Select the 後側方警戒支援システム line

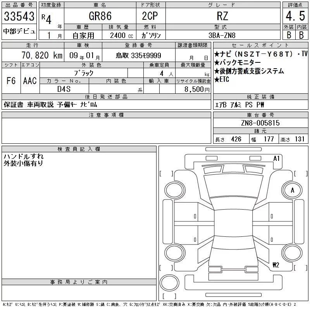coord(249,71)
